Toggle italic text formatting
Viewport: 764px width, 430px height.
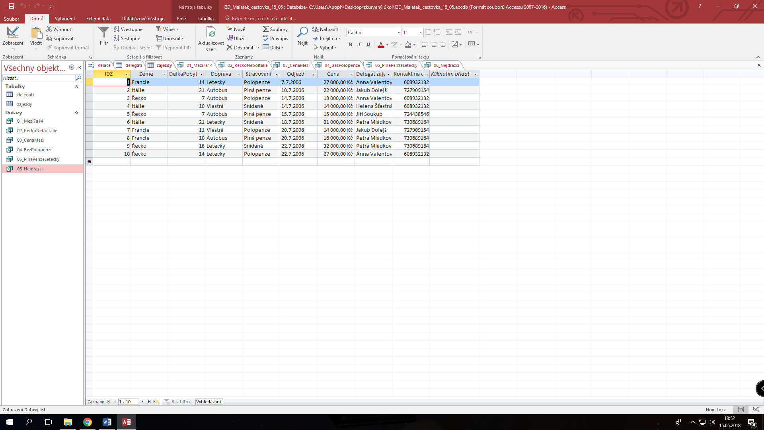[x=359, y=45]
